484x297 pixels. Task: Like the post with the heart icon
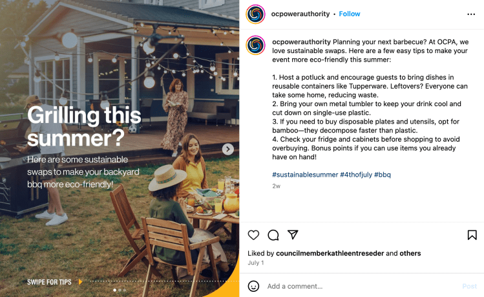pyautogui.click(x=254, y=235)
